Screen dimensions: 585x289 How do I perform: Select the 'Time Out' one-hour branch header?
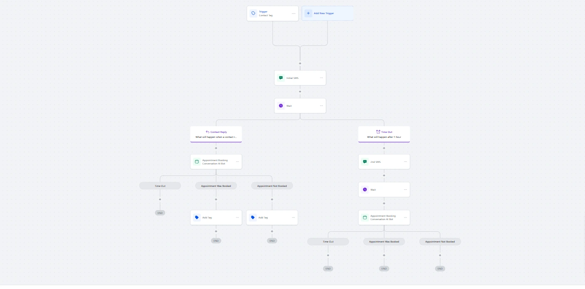[384, 134]
